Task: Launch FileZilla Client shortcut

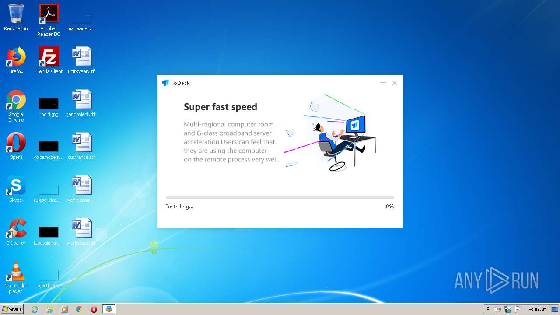Action: pos(49,60)
